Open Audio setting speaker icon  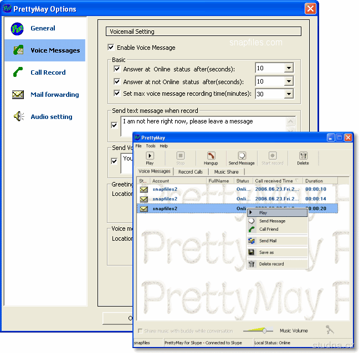pos(19,116)
